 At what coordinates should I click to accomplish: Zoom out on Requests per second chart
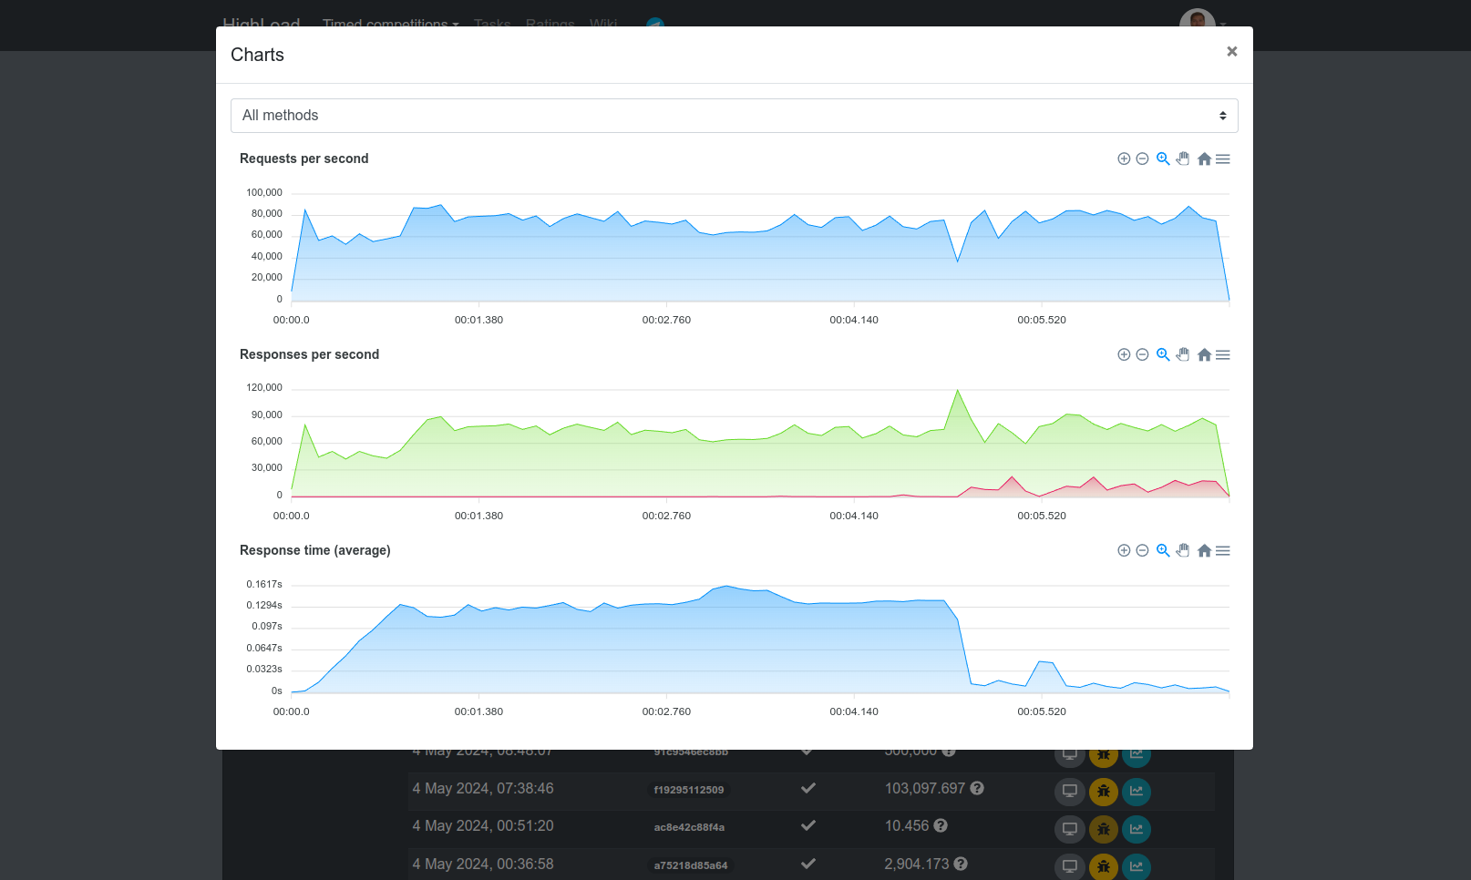tap(1142, 159)
